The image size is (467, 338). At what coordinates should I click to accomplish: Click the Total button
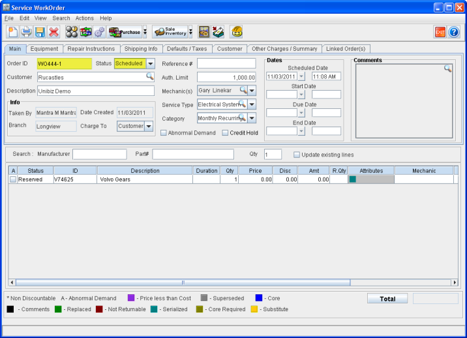[387, 299]
